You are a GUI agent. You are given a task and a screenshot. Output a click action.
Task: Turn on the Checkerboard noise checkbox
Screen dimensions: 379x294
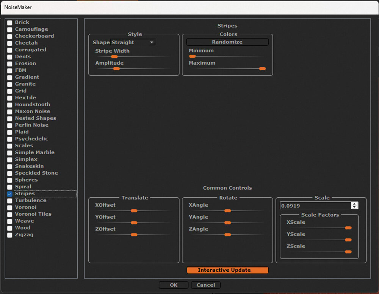pyautogui.click(x=10, y=36)
